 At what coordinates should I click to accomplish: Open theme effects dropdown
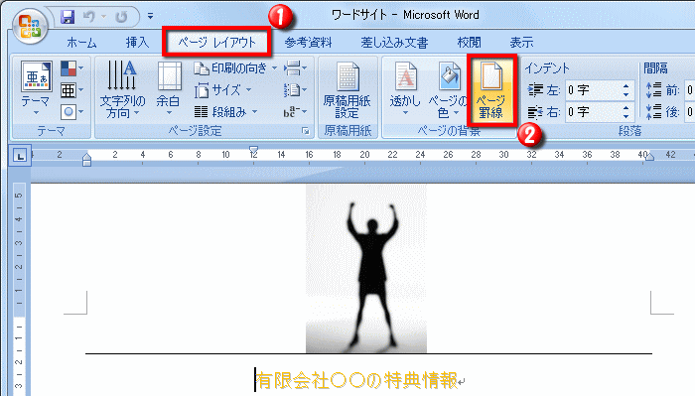(71, 111)
